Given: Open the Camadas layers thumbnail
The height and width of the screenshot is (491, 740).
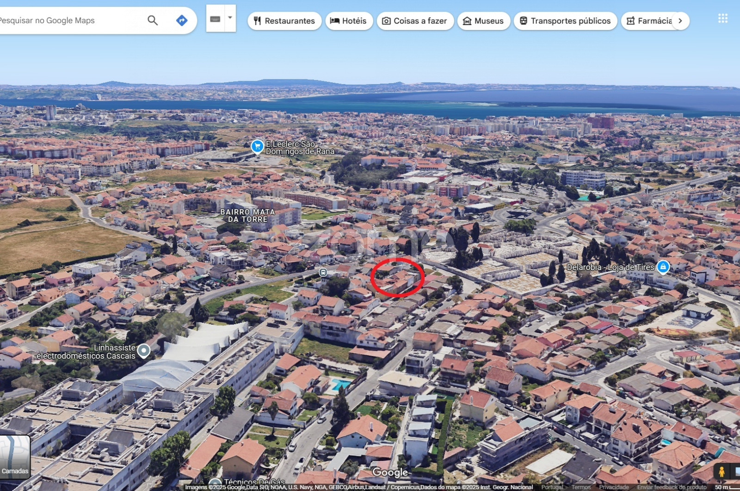Looking at the screenshot, I should [15, 457].
